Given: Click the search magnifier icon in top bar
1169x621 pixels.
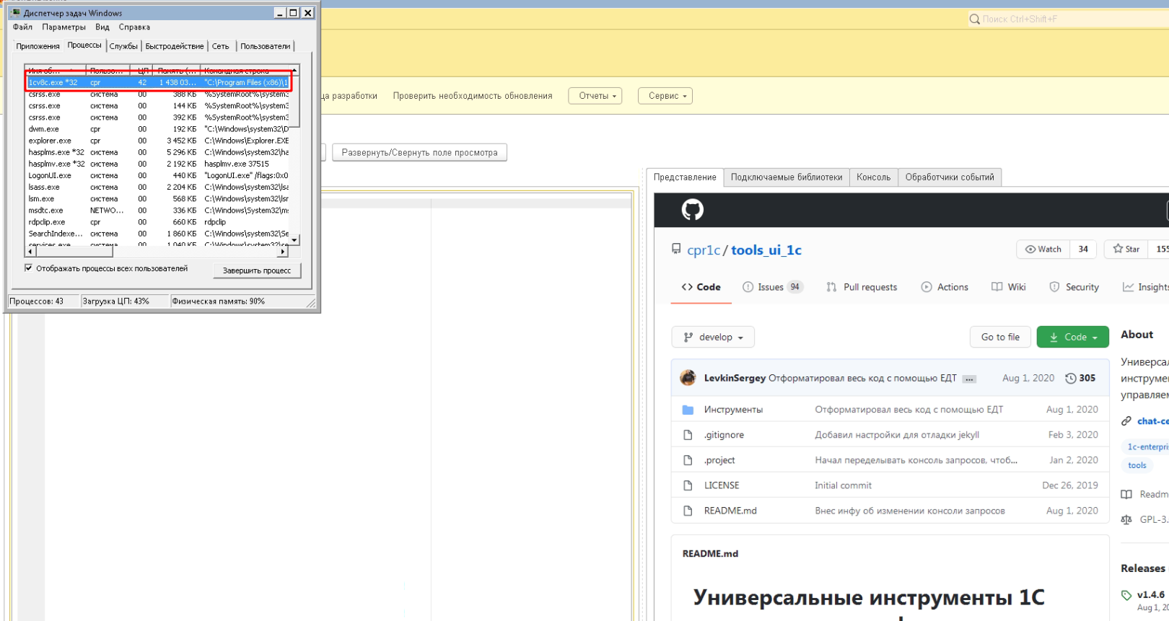Looking at the screenshot, I should [974, 19].
